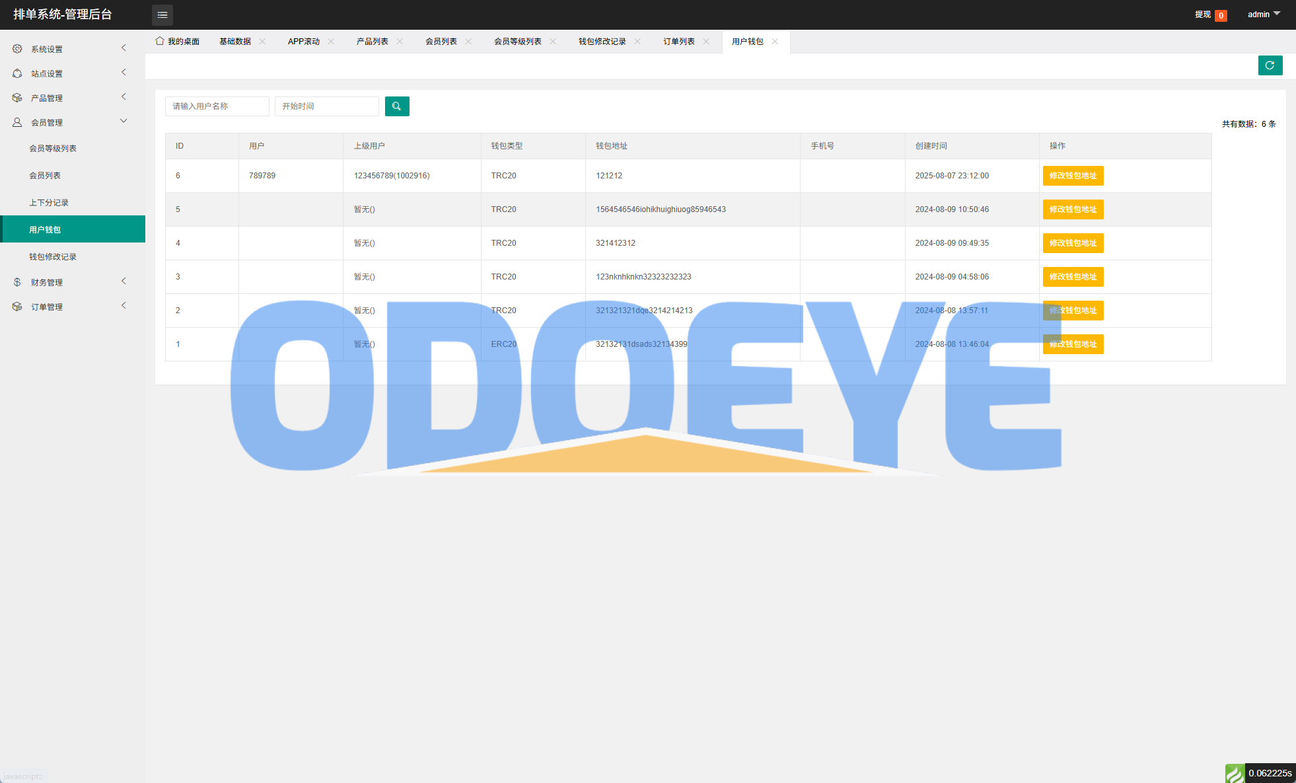Click the 请输入用户名称 input field
This screenshot has height=783, width=1296.
217,106
